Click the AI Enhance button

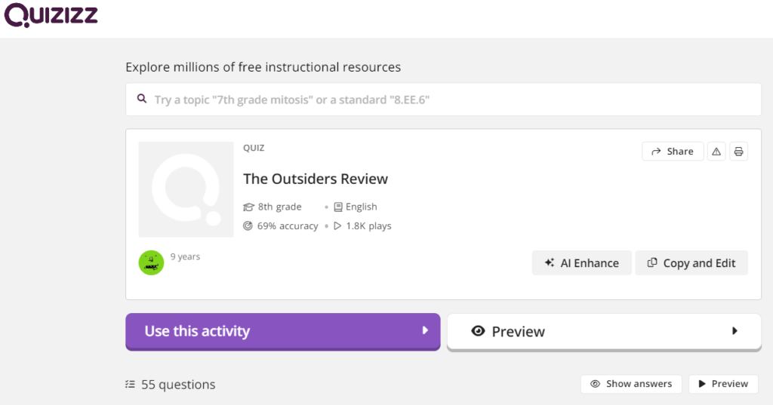581,263
